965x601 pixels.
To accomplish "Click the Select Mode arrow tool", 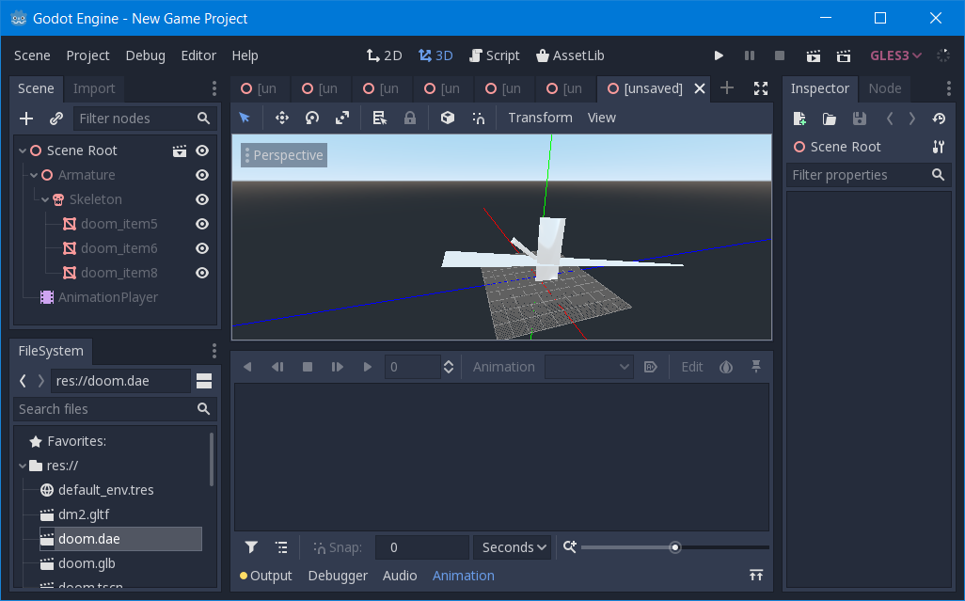I will (x=243, y=118).
